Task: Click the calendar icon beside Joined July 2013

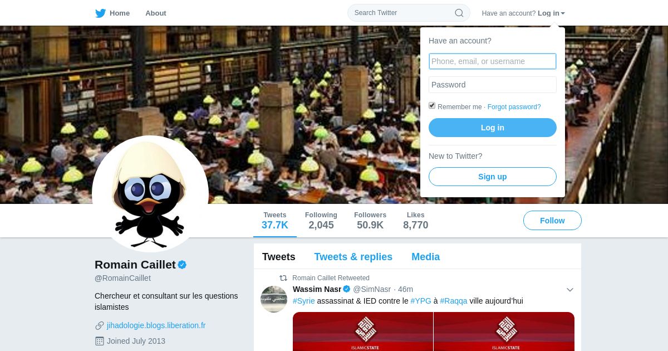Action: coord(100,341)
